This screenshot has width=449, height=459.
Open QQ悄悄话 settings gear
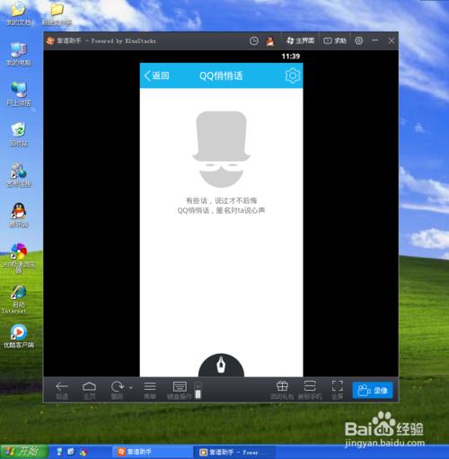click(x=293, y=75)
